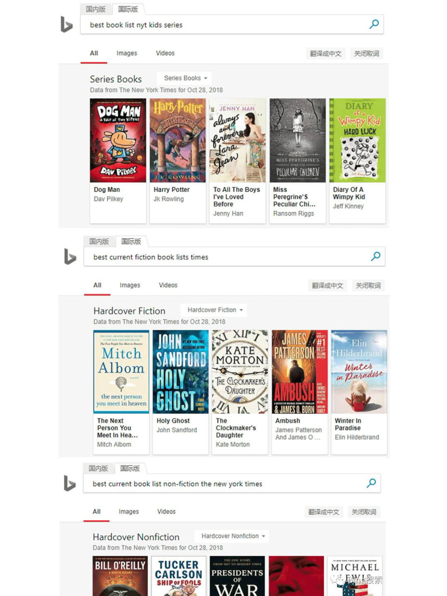
Task: Click the author name 'Ransom Riggs'
Action: [x=293, y=214]
